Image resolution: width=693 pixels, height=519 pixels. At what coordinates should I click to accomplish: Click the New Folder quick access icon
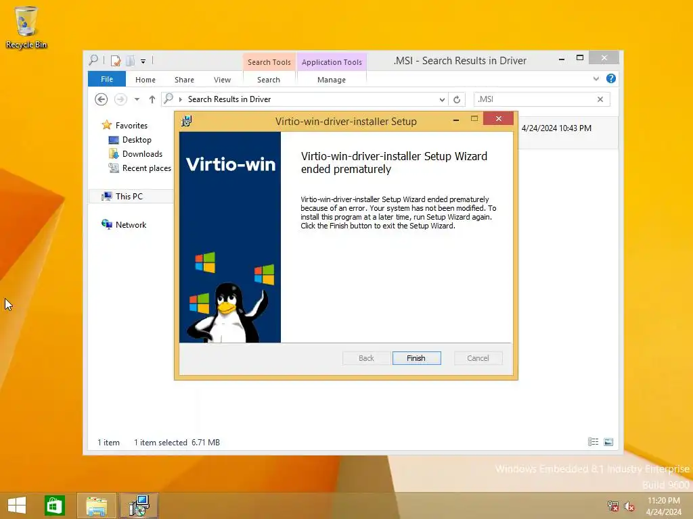pyautogui.click(x=131, y=60)
